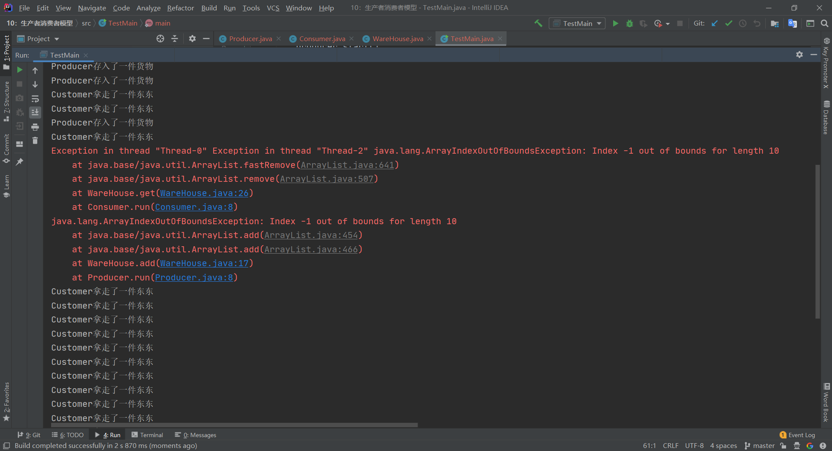Clear all console output with trash icon
Image resolution: width=832 pixels, height=451 pixels.
click(35, 141)
